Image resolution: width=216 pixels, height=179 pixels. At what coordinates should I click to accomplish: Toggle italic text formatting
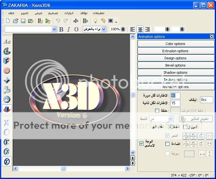click(68, 29)
